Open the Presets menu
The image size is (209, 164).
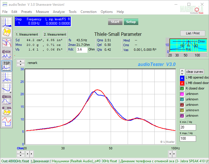26,12
